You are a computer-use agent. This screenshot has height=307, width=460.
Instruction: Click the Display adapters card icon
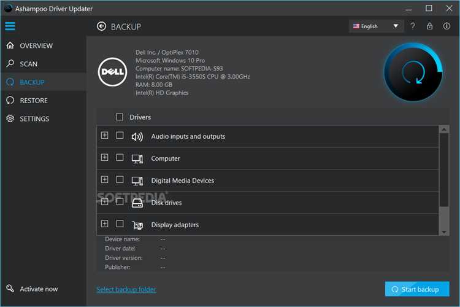(137, 225)
